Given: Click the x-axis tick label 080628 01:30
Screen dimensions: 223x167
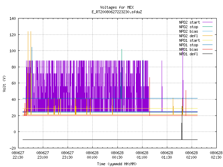Looking at the screenshot, I should point(167,155).
